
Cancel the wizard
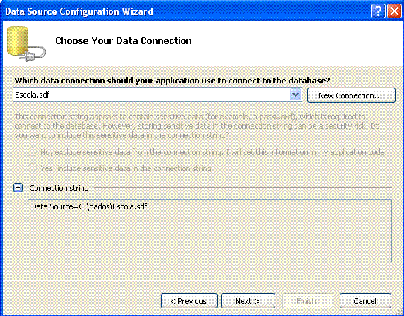click(x=365, y=300)
